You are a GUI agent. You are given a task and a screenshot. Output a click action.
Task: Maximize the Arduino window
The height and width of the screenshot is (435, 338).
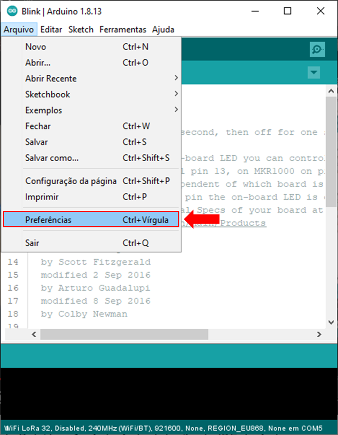[288, 11]
